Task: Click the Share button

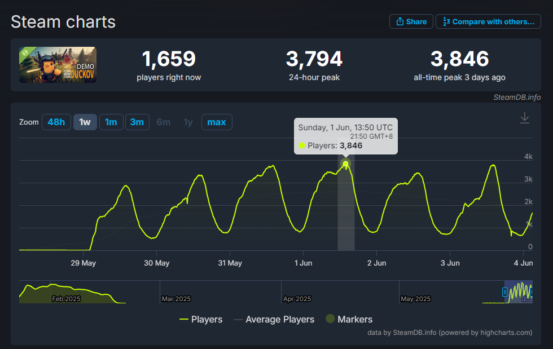Action: (x=411, y=21)
